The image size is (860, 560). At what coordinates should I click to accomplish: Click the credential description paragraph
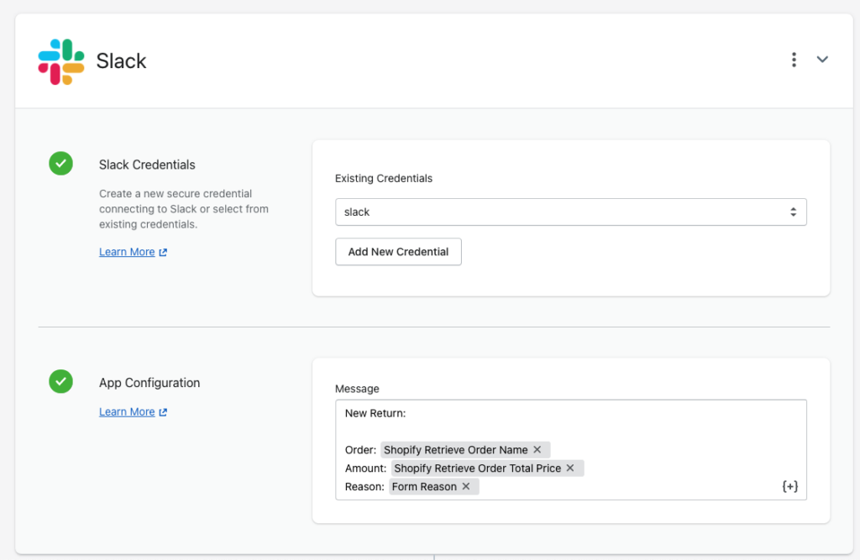[x=184, y=209]
